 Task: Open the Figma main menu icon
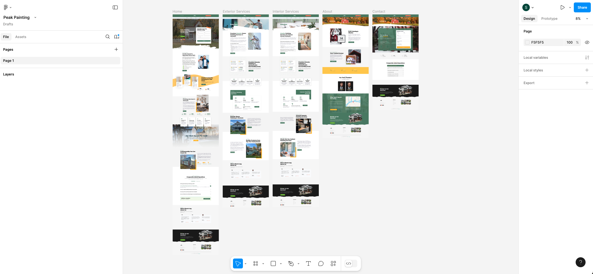point(6,7)
